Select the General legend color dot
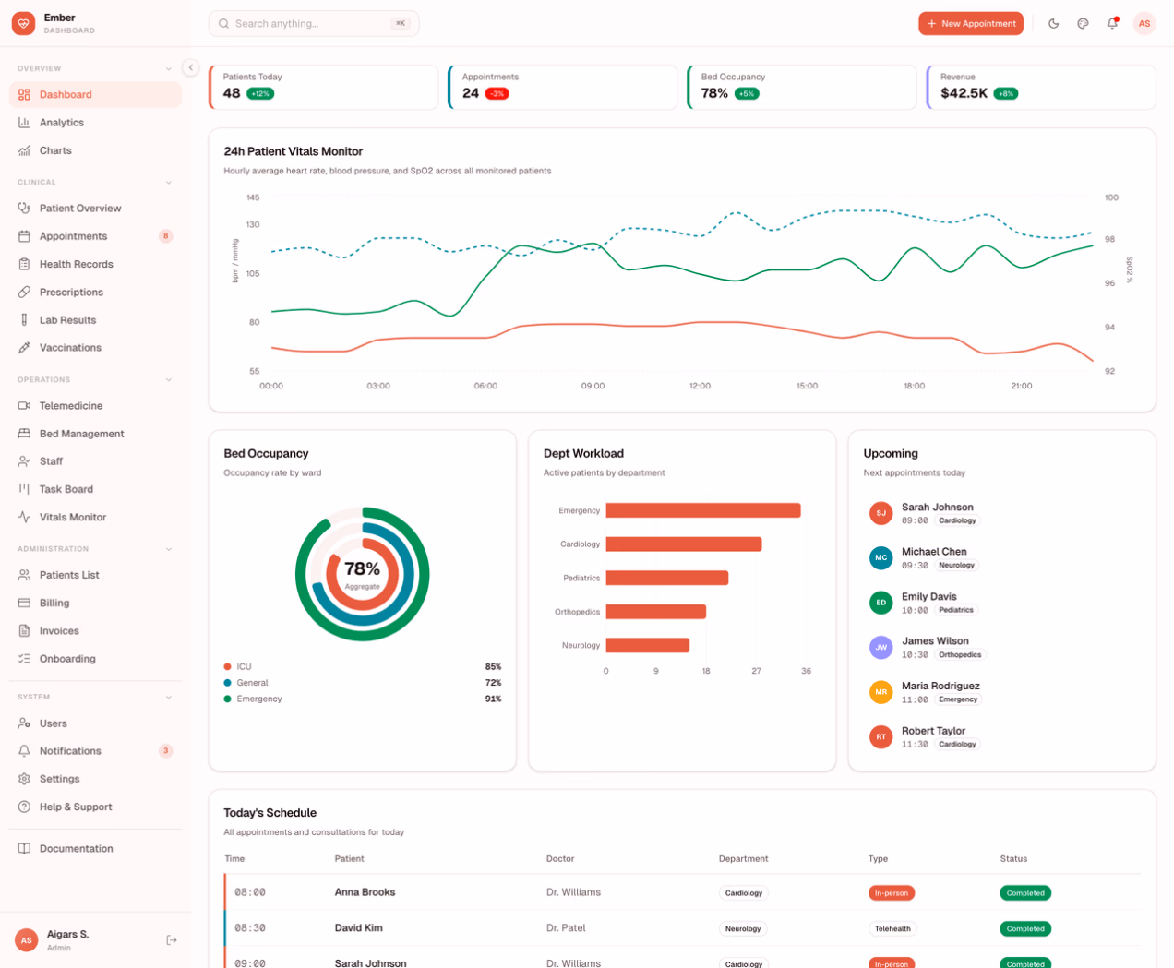The image size is (1174, 968). click(227, 683)
